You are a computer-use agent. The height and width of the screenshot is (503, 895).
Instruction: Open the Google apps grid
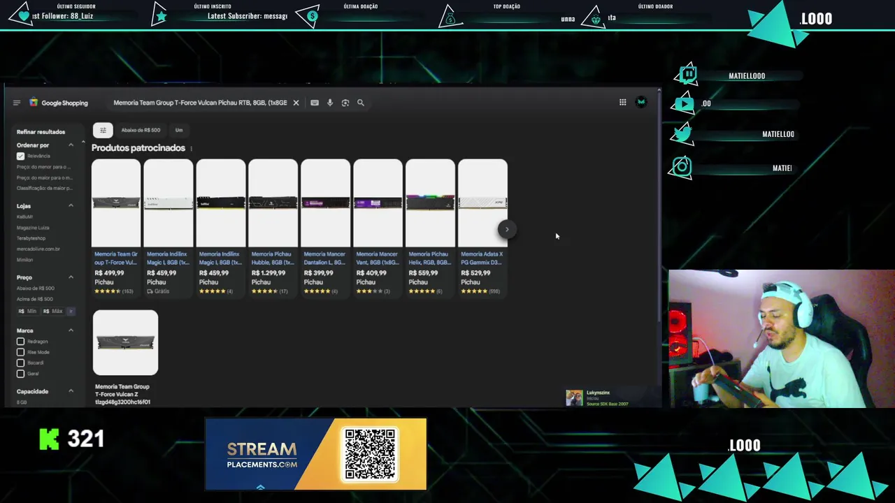coord(622,102)
